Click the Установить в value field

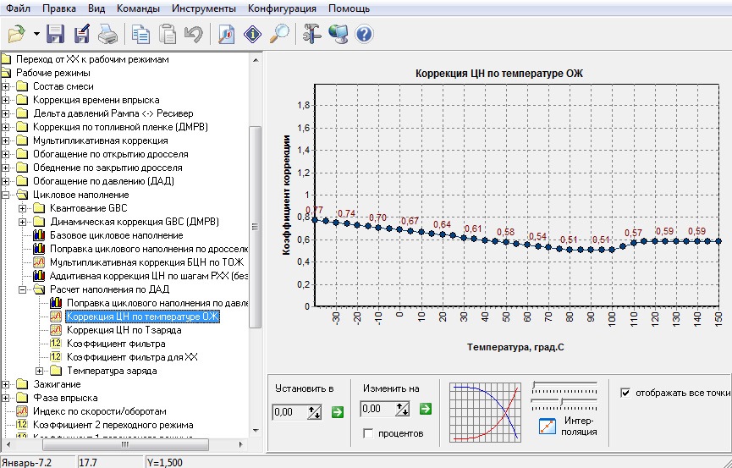289,412
